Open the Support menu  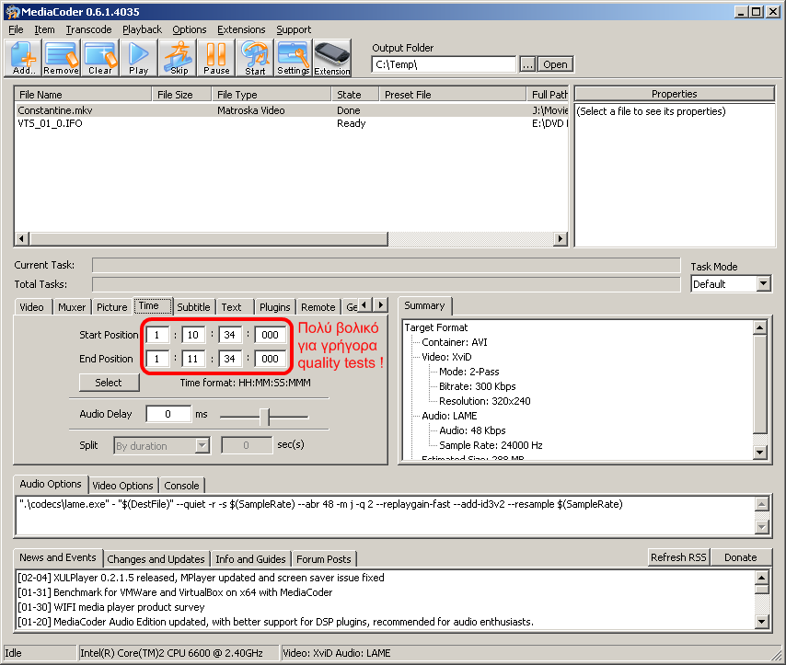click(x=294, y=29)
